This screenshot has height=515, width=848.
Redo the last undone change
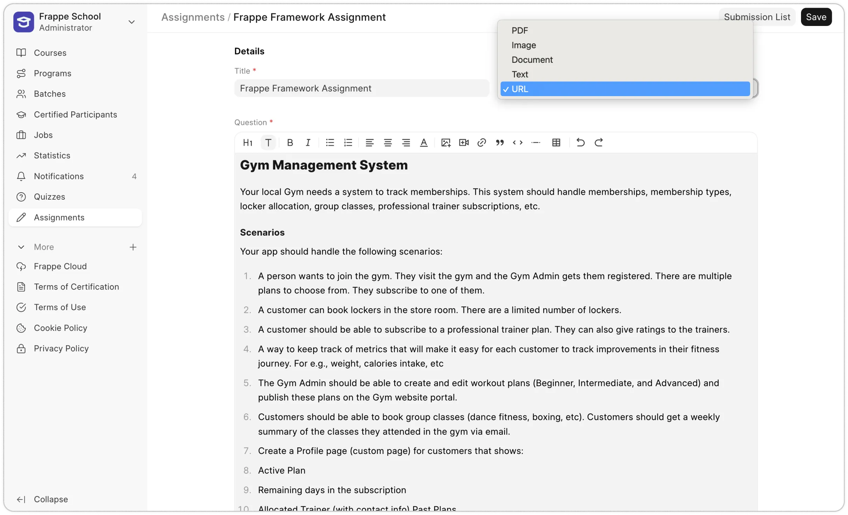pyautogui.click(x=599, y=142)
